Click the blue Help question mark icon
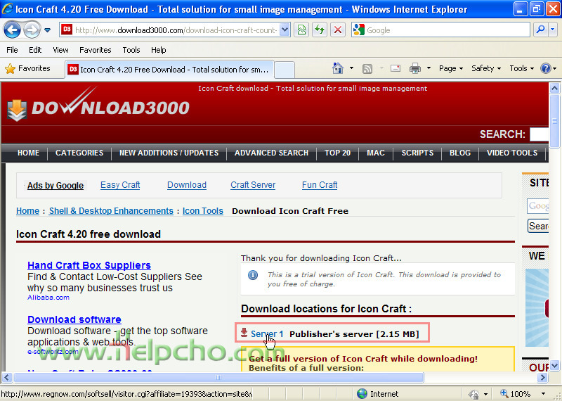Image resolution: width=562 pixels, height=401 pixels. click(546, 68)
